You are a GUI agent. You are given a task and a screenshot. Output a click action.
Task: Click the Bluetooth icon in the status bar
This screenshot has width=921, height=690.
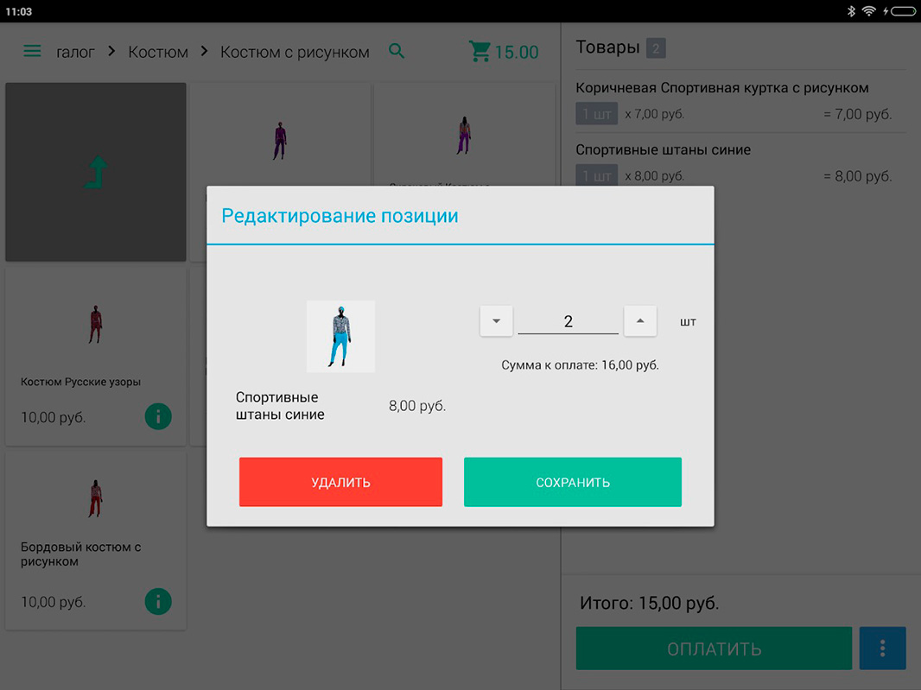coord(850,10)
